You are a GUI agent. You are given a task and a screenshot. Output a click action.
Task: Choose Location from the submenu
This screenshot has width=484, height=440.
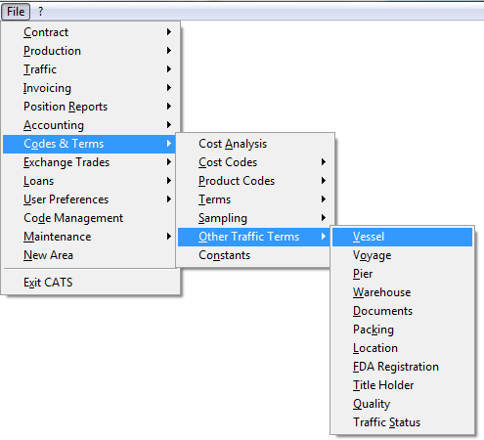(402, 348)
